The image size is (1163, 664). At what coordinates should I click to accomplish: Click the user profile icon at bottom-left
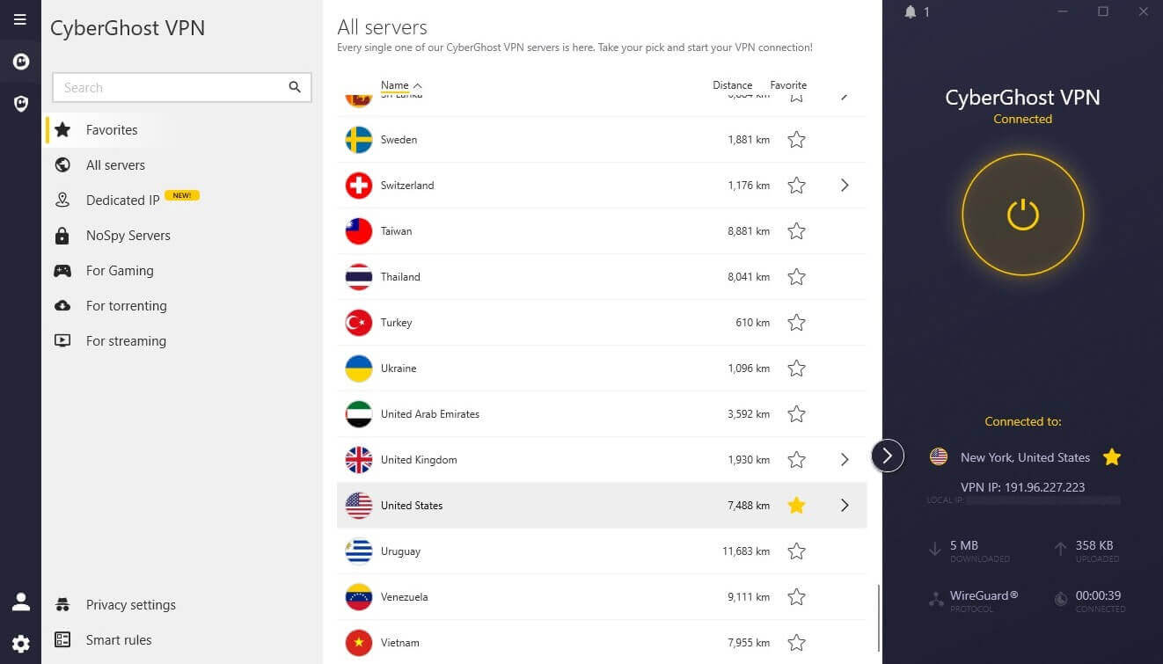click(20, 601)
